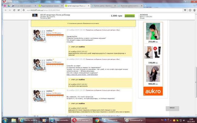The image size is (197, 123).
Task: Switch to the 'Редактирование заказа' tab
Action: pyautogui.click(x=51, y=6)
